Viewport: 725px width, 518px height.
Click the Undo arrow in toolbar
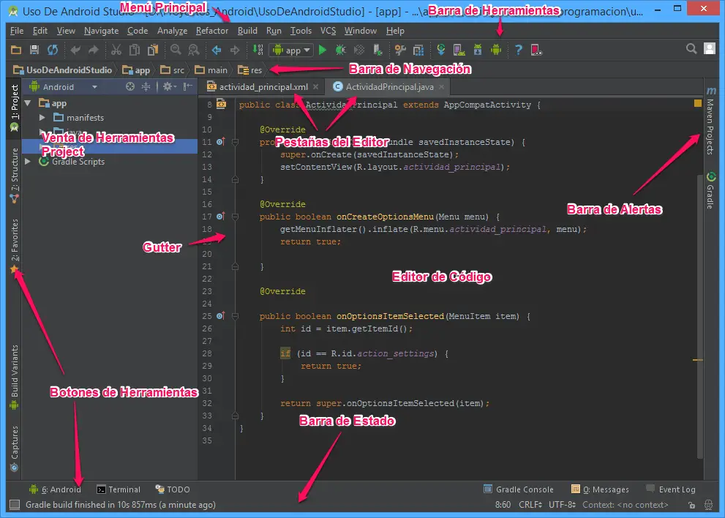pos(75,50)
